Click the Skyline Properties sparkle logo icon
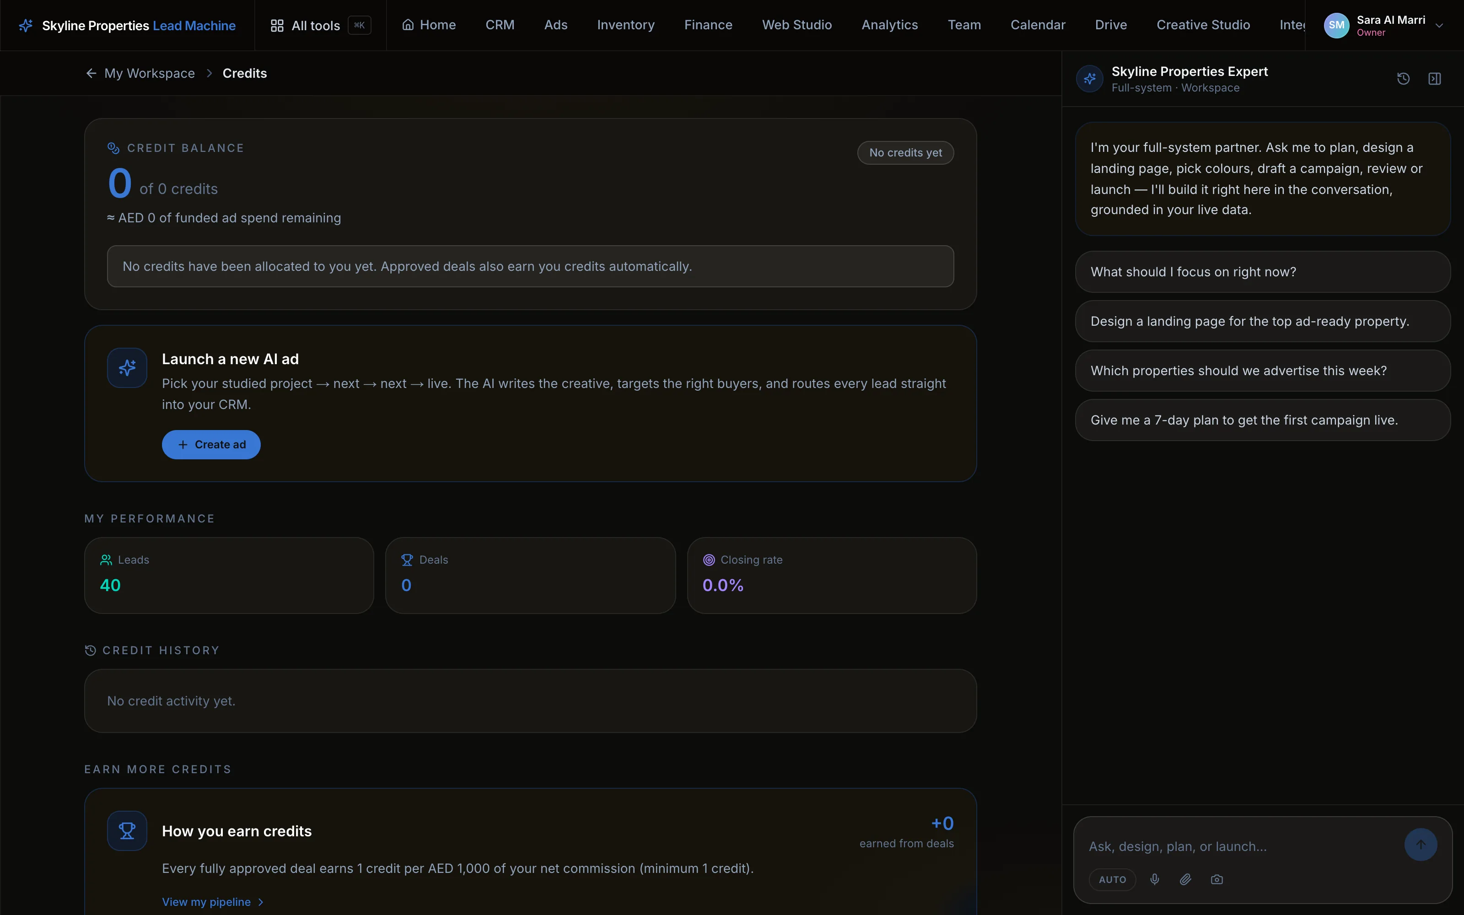The width and height of the screenshot is (1464, 915). pyautogui.click(x=26, y=26)
